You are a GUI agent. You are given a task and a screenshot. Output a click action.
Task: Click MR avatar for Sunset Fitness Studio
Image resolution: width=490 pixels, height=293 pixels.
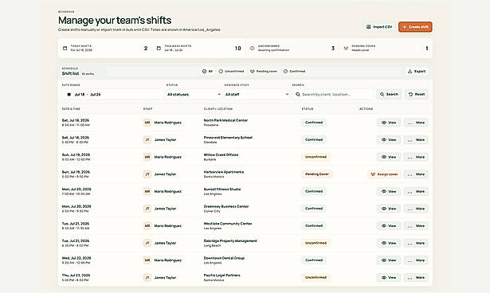pyautogui.click(x=147, y=191)
